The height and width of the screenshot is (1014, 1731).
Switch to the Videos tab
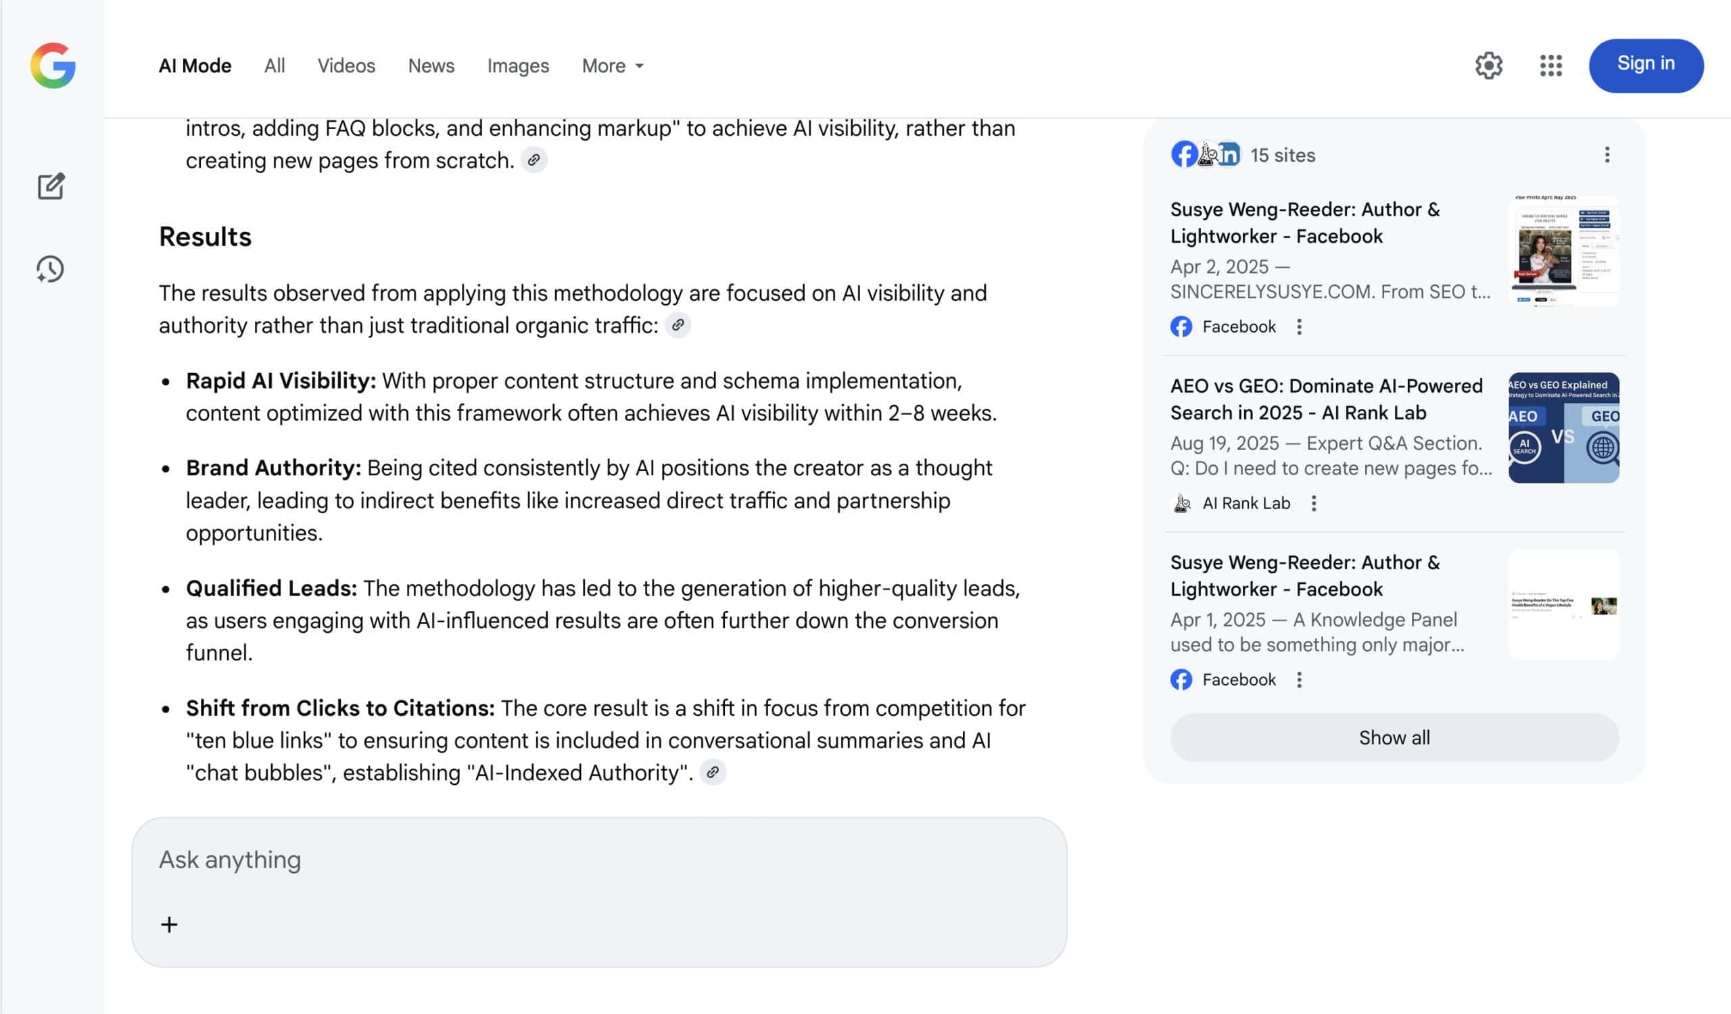(x=346, y=66)
